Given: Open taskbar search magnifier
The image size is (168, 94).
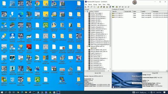Looking at the screenshot, I should pos(6,92).
